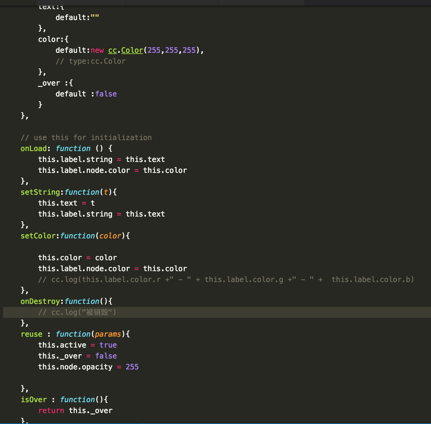Click the '_over' property key
Viewport: 431px width, 424px height.
[x=49, y=83]
